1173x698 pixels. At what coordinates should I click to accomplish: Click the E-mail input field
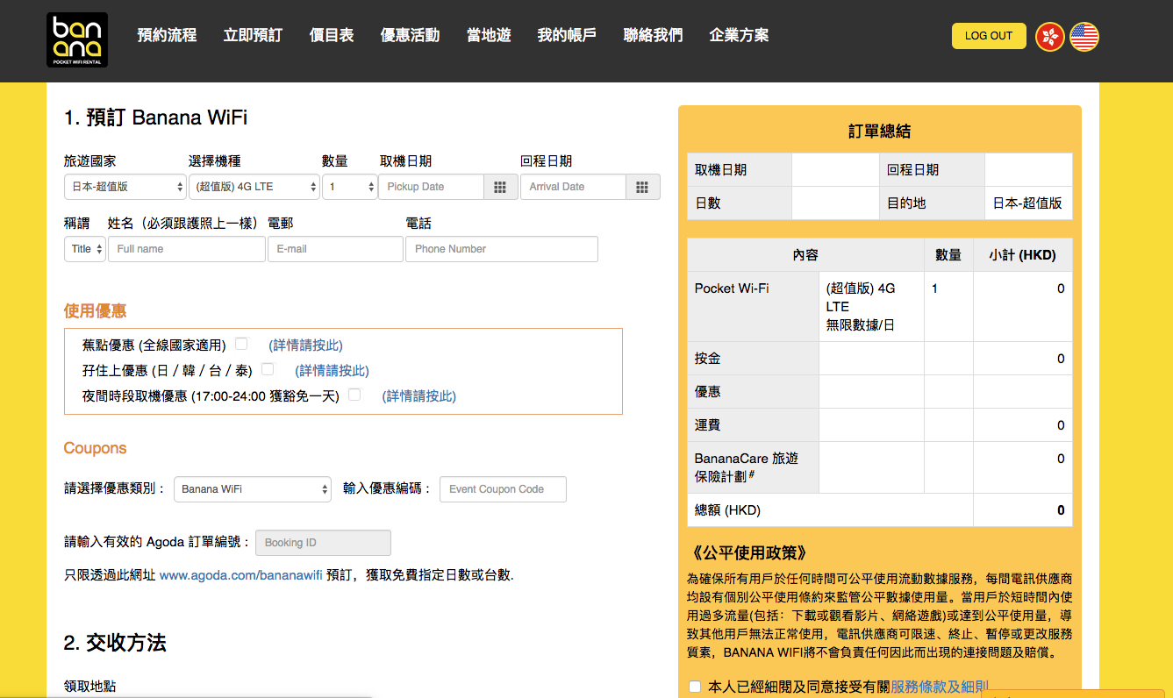pyautogui.click(x=335, y=249)
